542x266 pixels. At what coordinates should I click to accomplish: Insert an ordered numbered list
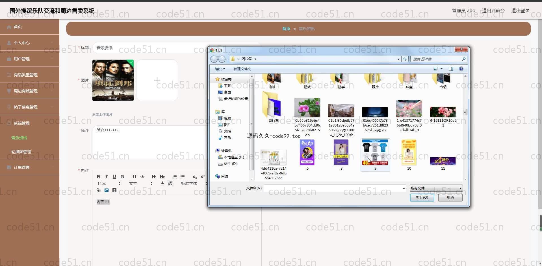pos(174,177)
